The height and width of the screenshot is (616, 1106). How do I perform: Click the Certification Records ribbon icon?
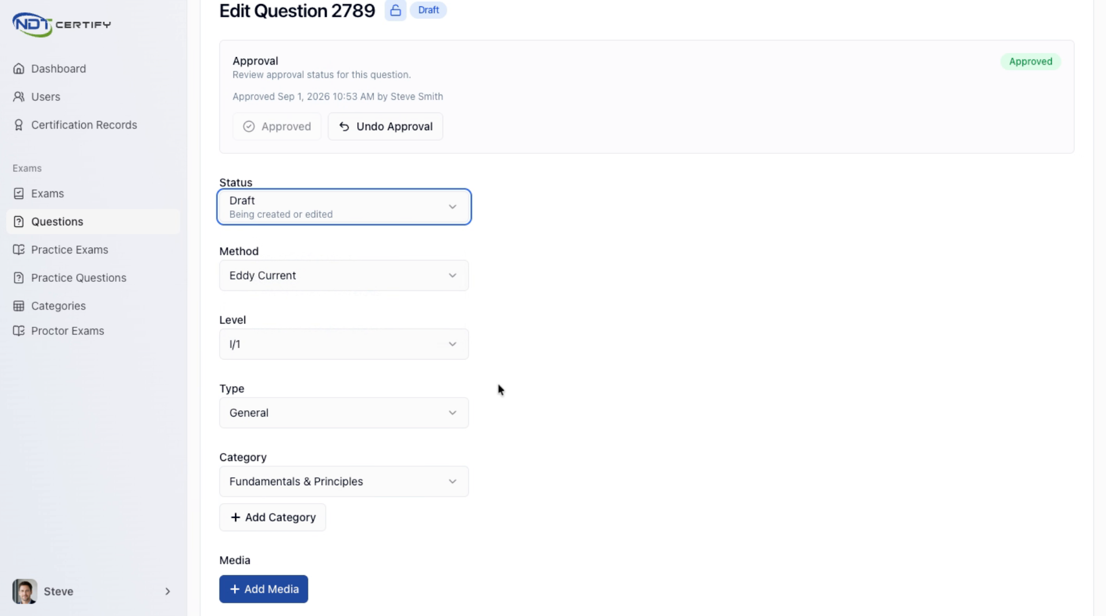[x=19, y=125]
